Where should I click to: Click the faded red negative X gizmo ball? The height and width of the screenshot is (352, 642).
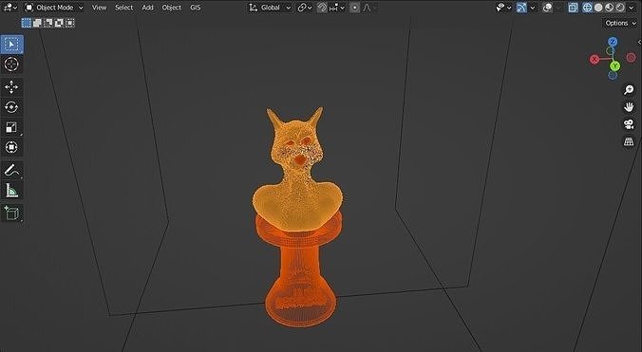click(631, 58)
